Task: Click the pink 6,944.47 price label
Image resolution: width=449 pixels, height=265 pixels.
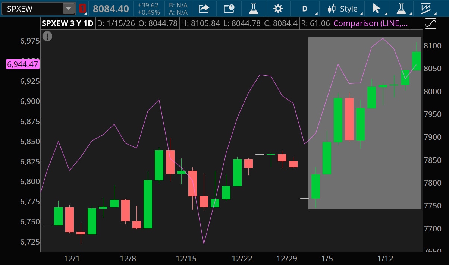Action: click(23, 64)
